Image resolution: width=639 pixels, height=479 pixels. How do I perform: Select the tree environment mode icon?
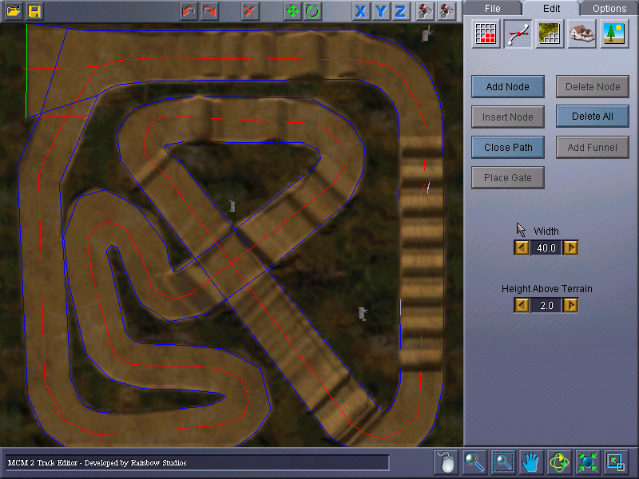pos(613,34)
